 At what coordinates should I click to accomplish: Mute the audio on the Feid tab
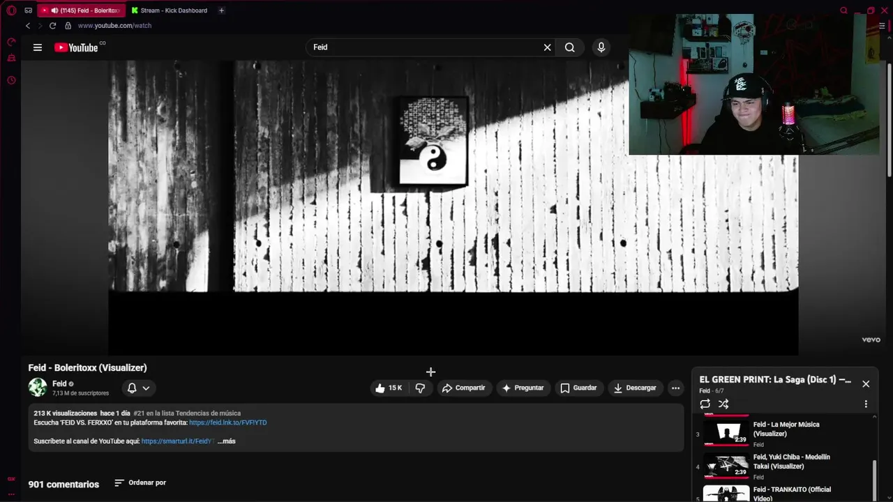(x=54, y=10)
